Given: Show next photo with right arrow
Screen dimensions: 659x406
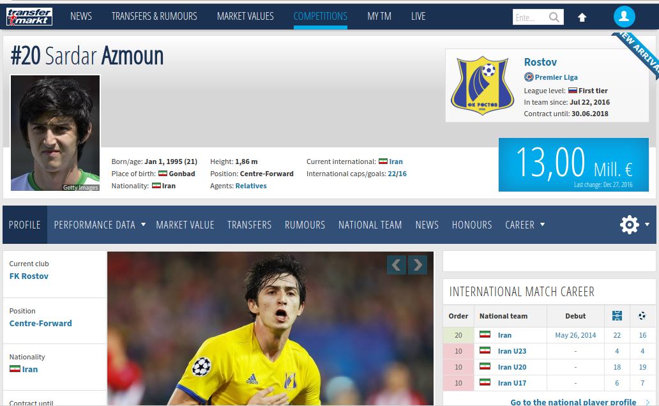Looking at the screenshot, I should [x=418, y=265].
